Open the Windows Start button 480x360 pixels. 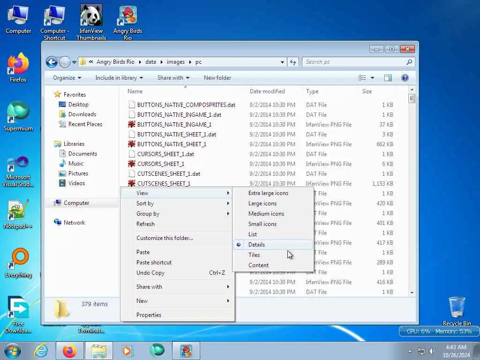[13, 351]
